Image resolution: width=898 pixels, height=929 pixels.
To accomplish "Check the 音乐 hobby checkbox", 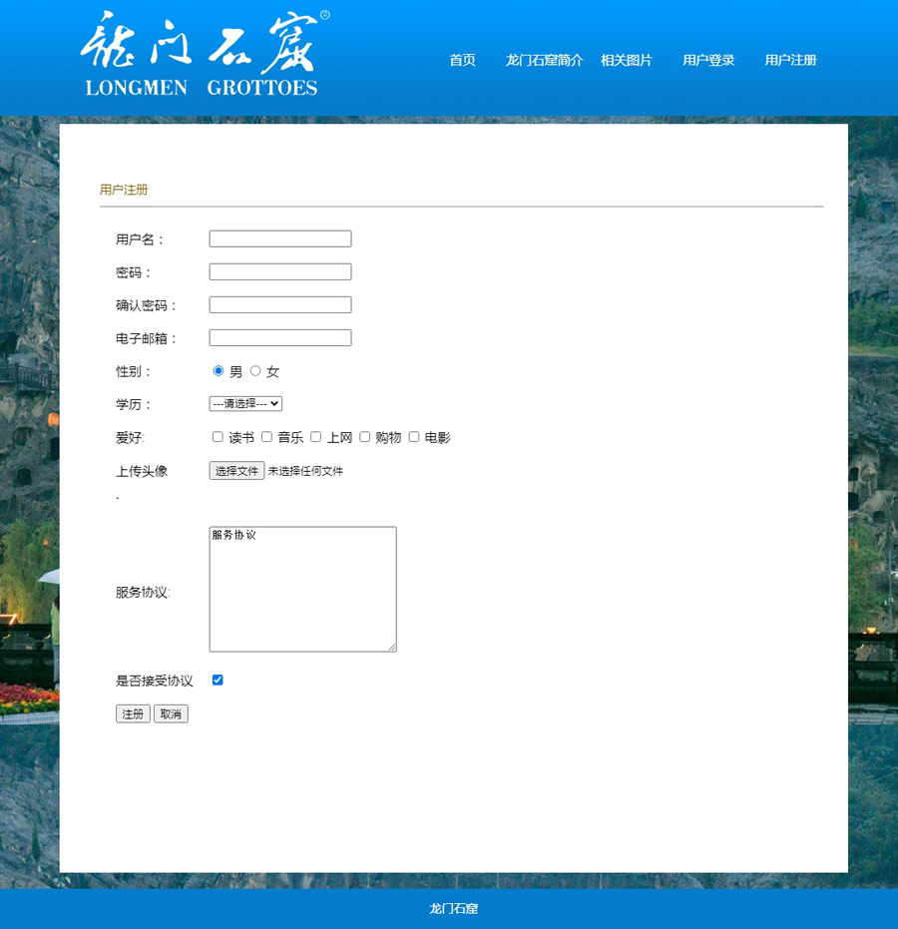I will coord(266,437).
